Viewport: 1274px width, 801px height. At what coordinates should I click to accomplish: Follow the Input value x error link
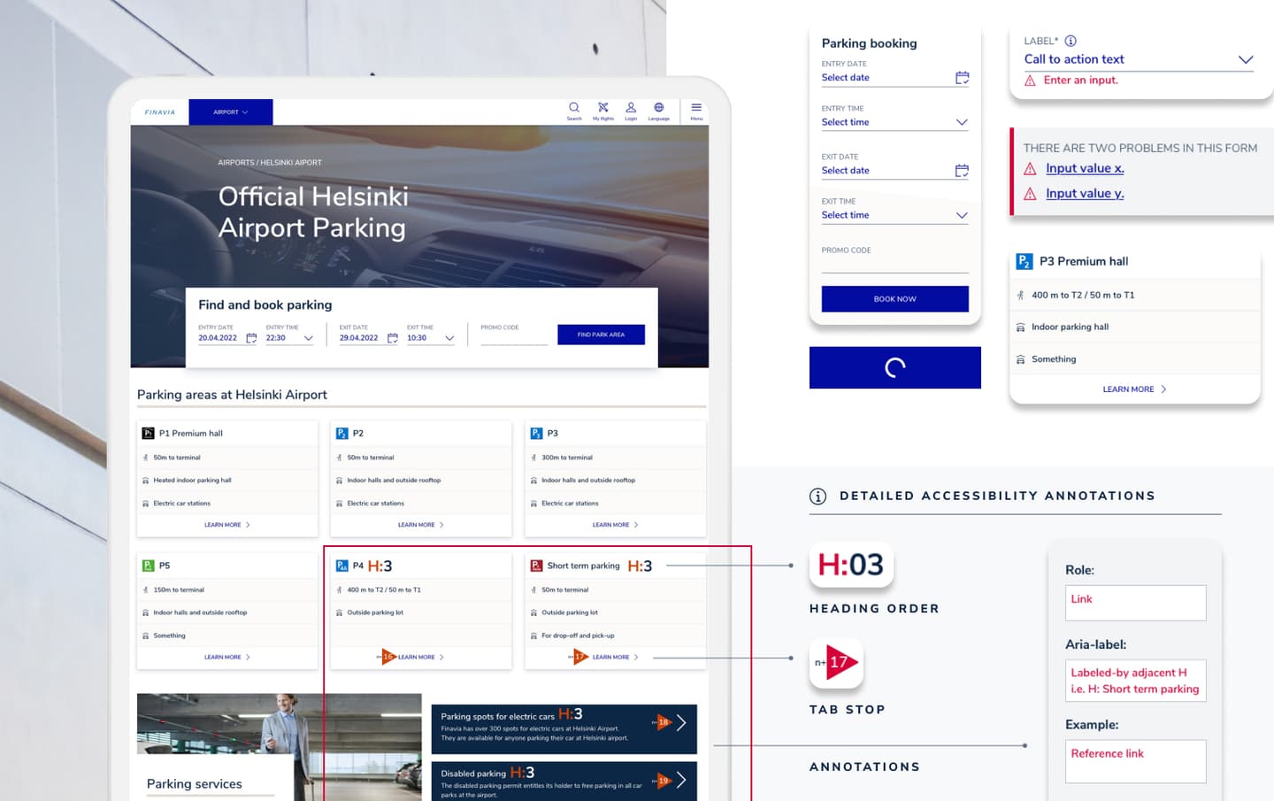click(1085, 168)
